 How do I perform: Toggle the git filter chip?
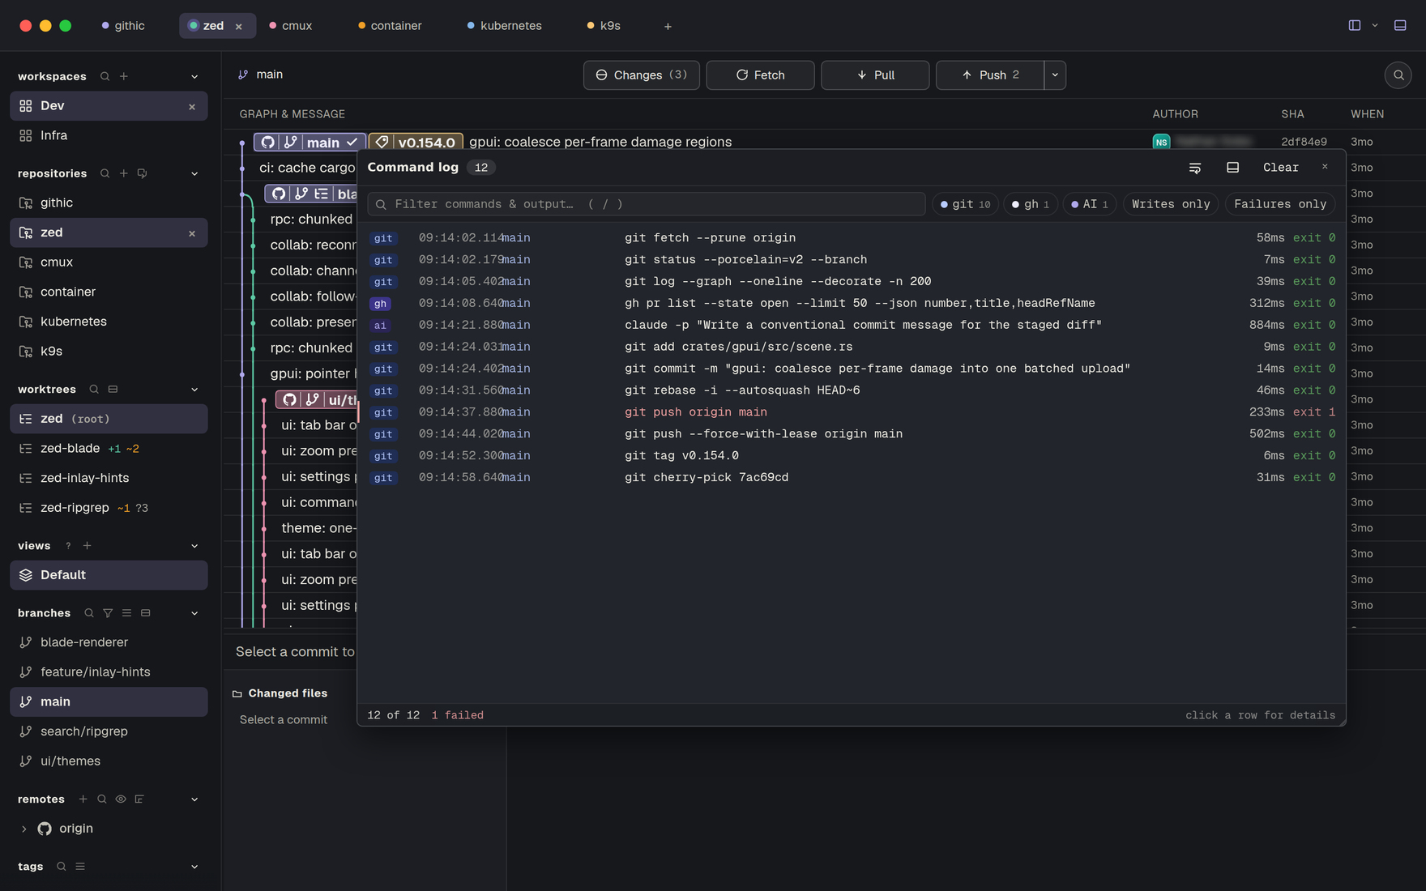(966, 204)
